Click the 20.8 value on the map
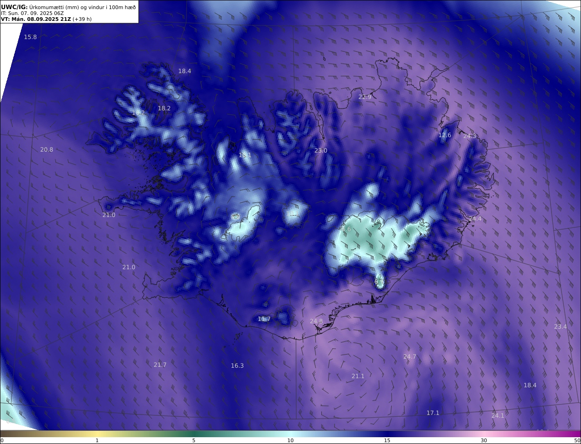This screenshot has height=444, width=581. (x=47, y=149)
